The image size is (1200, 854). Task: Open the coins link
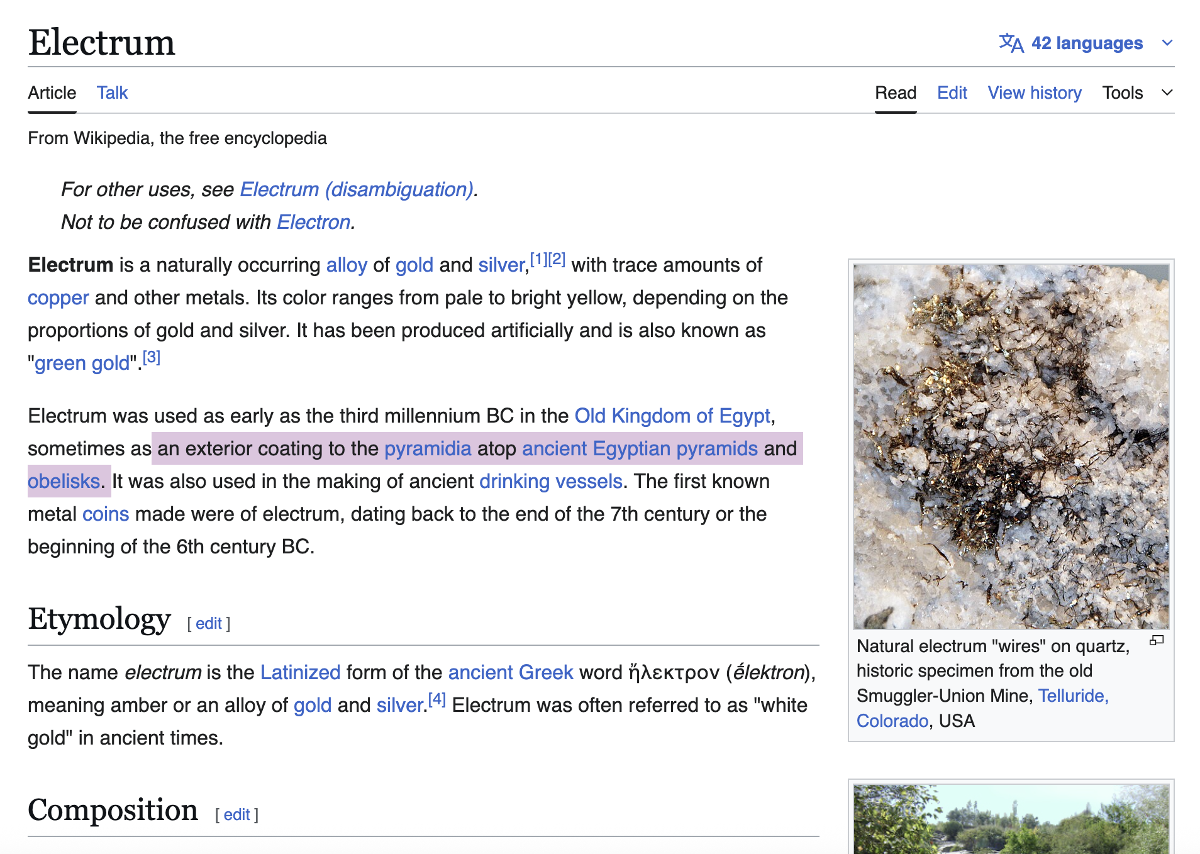(x=106, y=514)
